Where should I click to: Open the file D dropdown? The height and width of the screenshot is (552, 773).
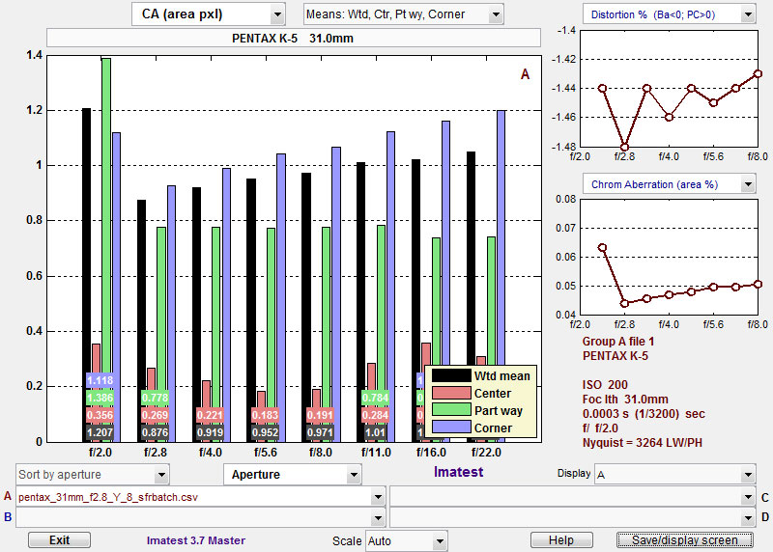573,517
